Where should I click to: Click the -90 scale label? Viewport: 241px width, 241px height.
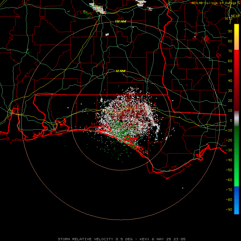(x=229, y=210)
